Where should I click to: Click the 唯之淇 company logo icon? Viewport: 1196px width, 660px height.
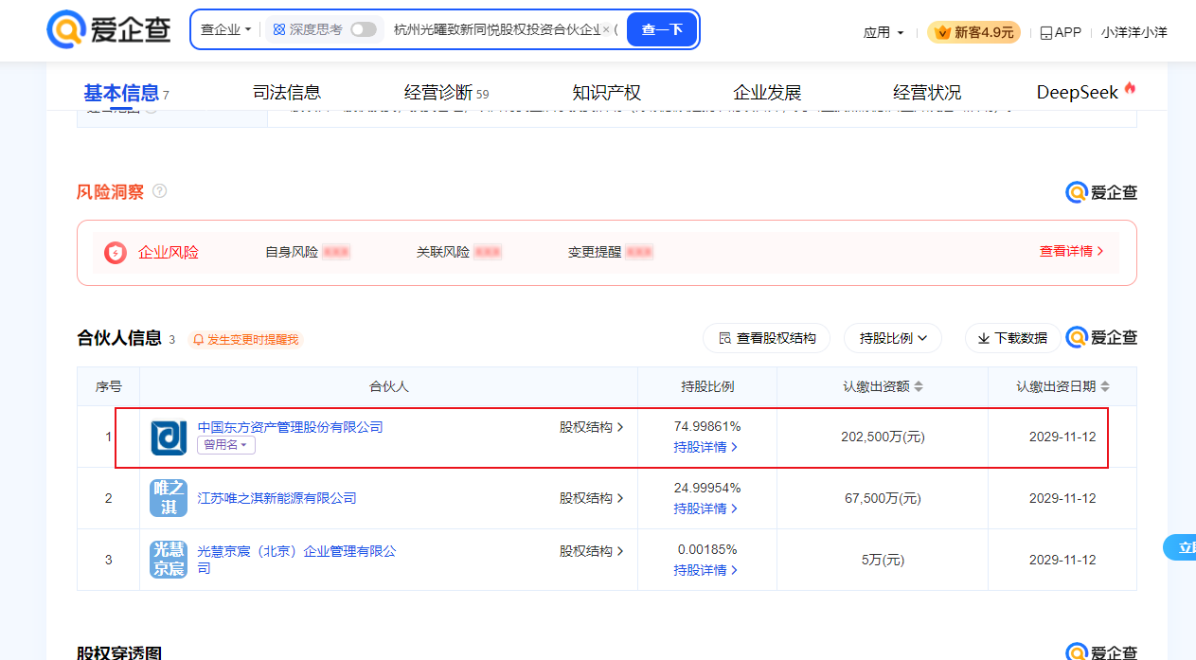coord(169,498)
